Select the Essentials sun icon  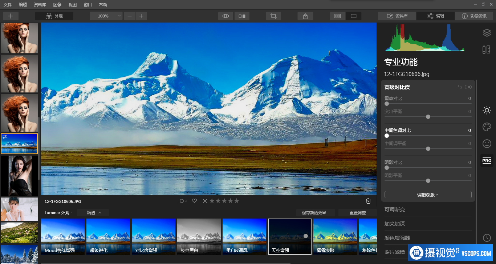[487, 110]
